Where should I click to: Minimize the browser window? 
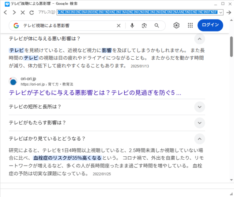[x=215, y=4]
